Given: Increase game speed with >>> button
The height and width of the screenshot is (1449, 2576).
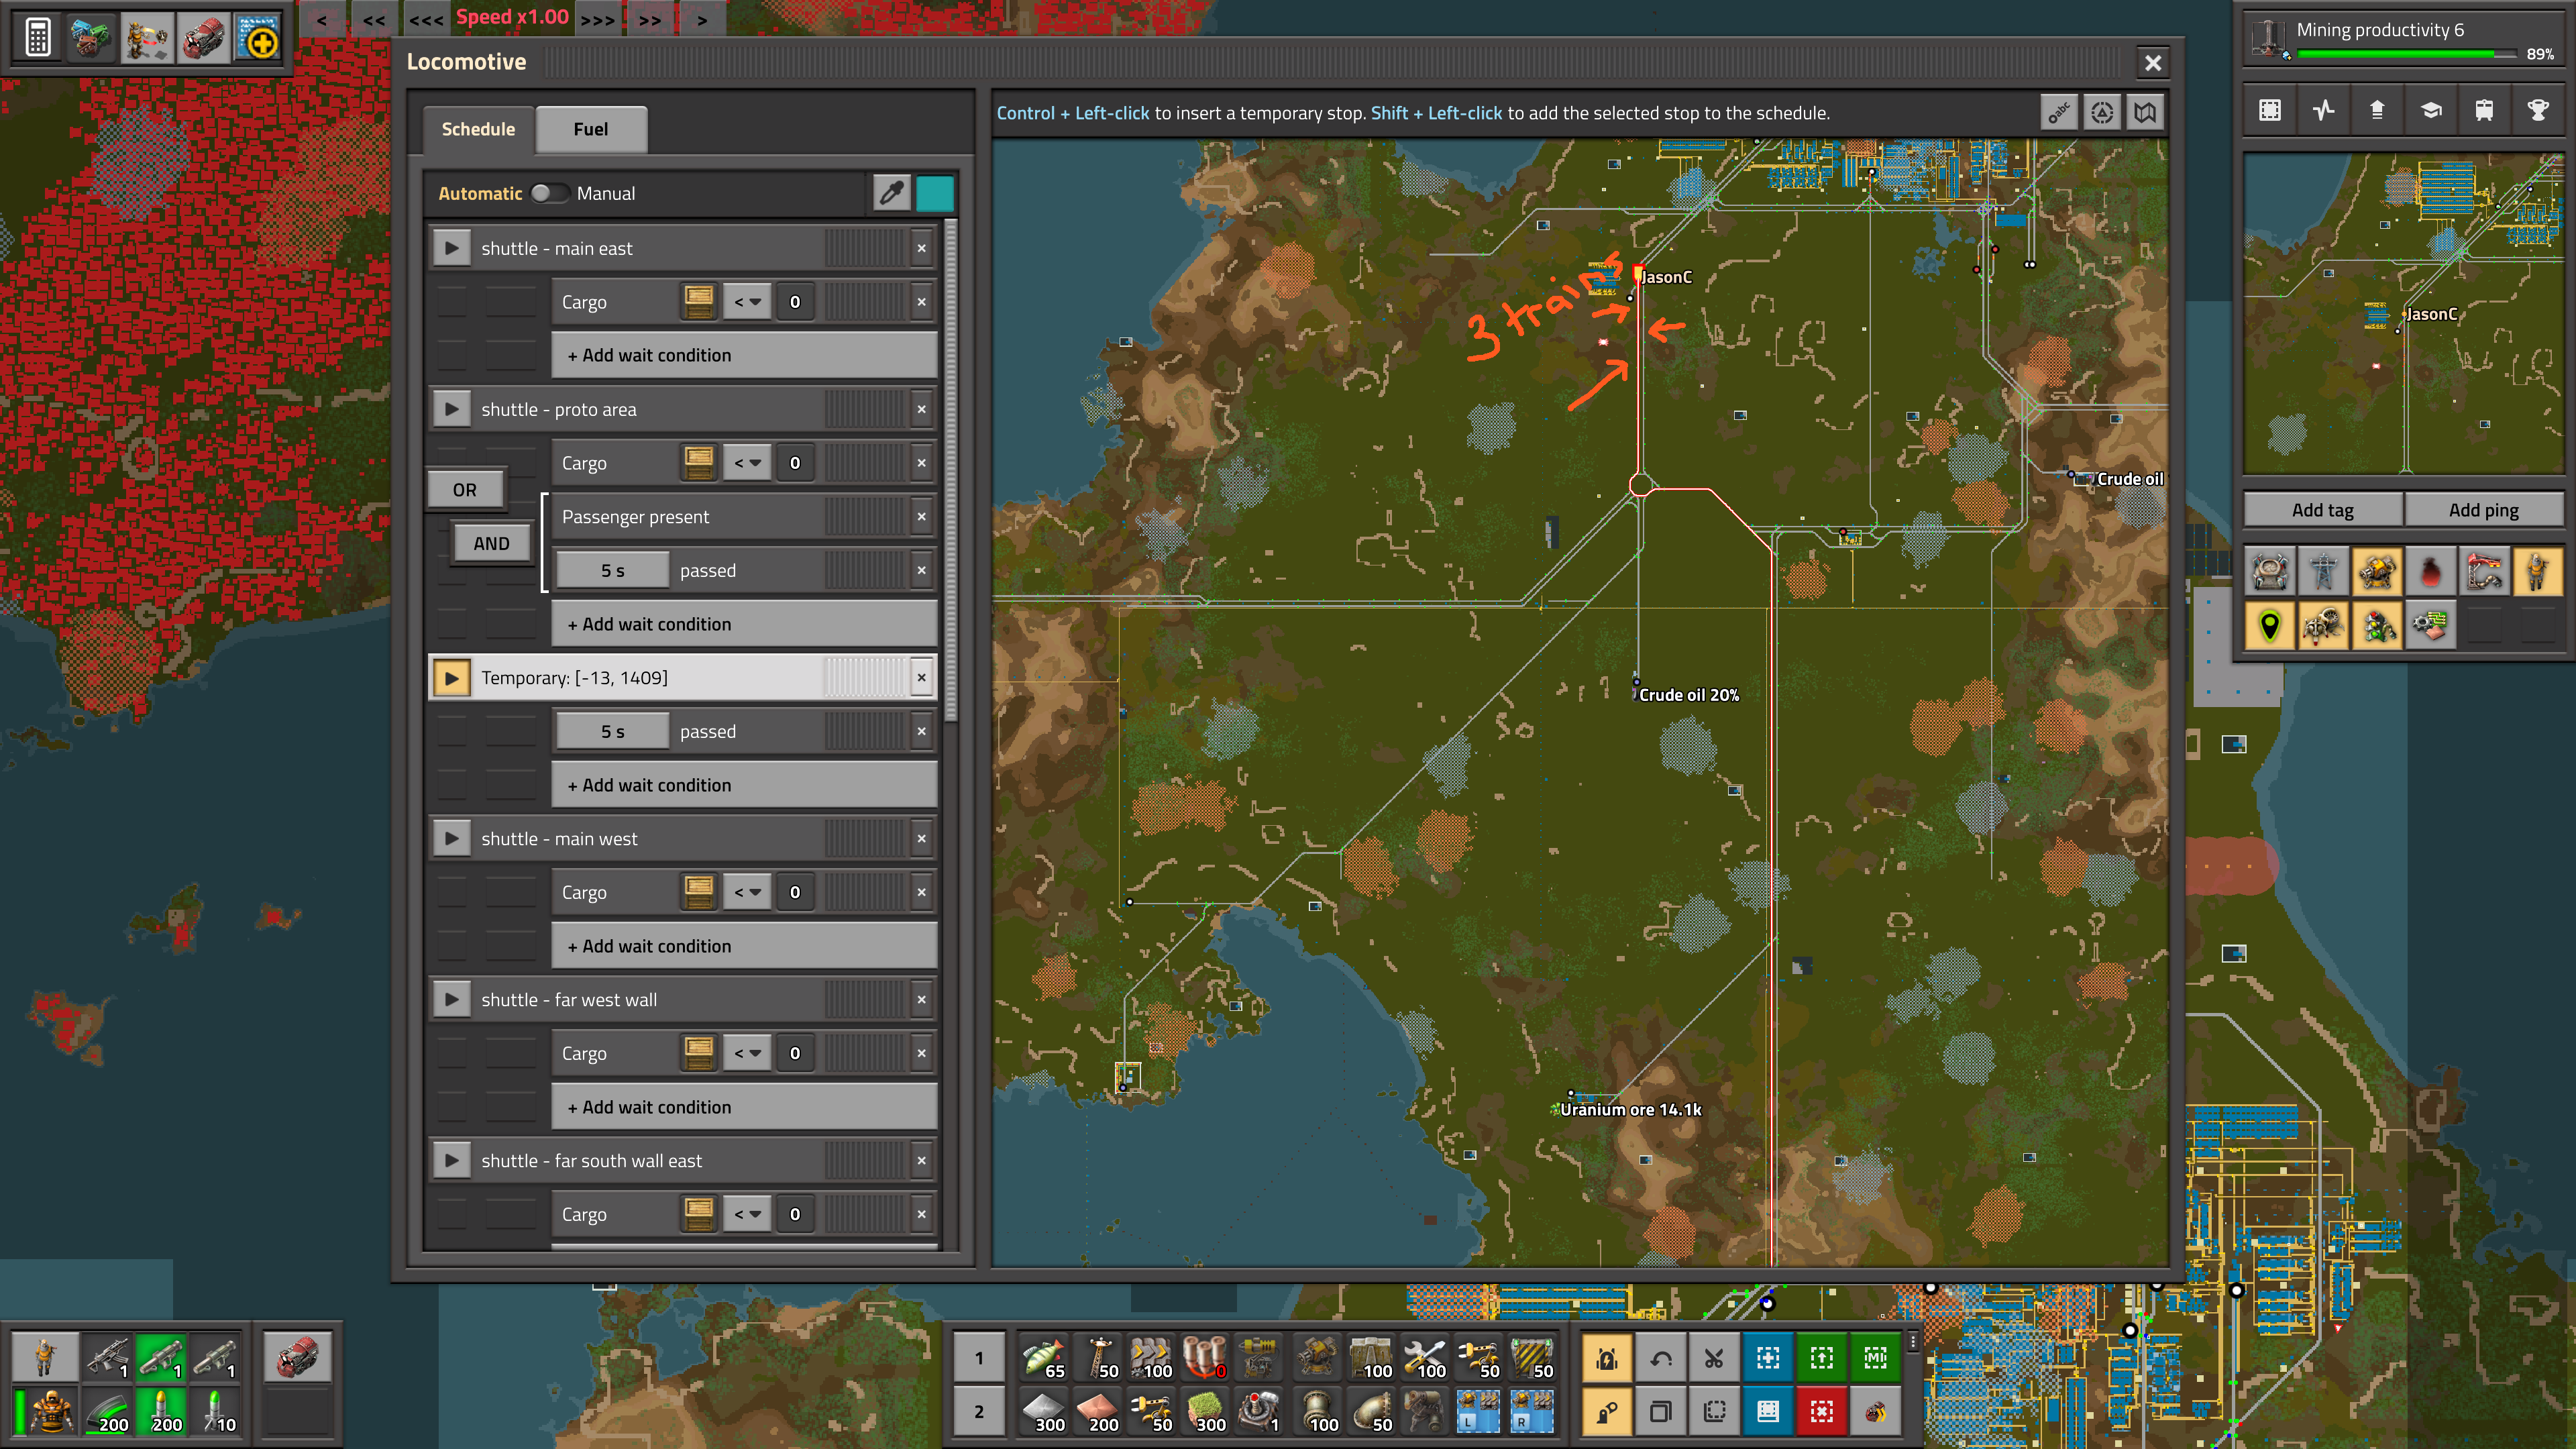Looking at the screenshot, I should point(598,19).
